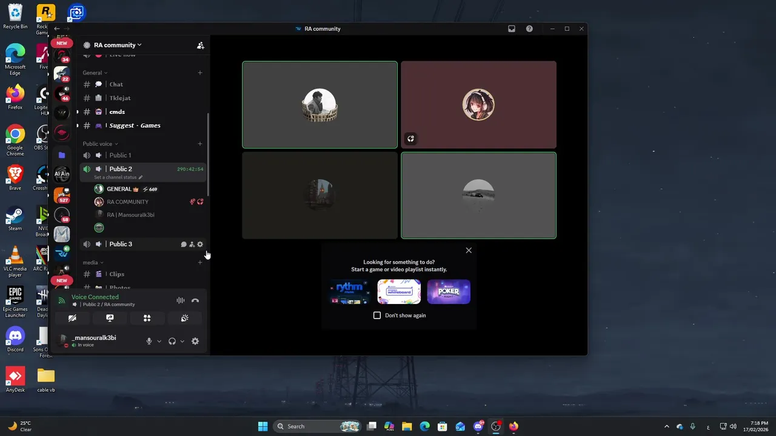Set a channel status for Public 2

[118, 177]
